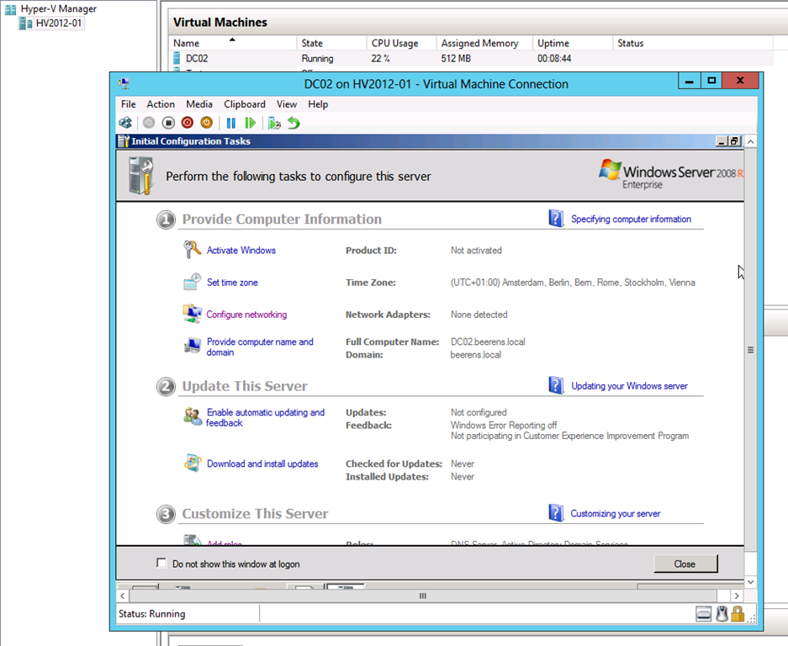
Task: Sort by Assigned Memory column header
Action: [484, 43]
